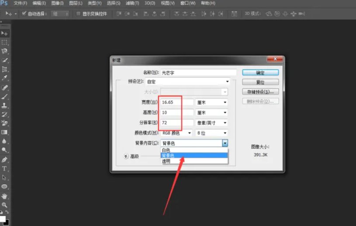
Task: Select the Healing Brush tool
Action: [4, 88]
